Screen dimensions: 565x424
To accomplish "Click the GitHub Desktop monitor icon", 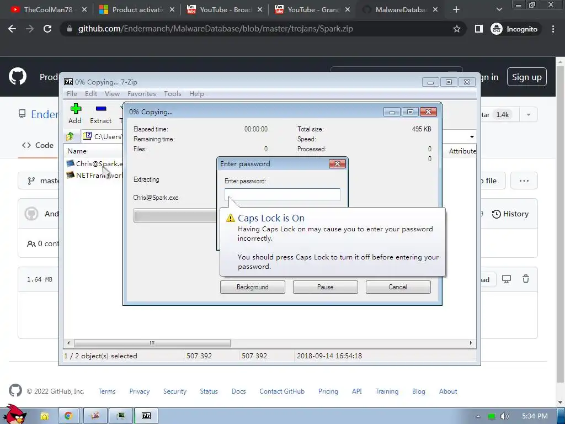I will click(507, 279).
